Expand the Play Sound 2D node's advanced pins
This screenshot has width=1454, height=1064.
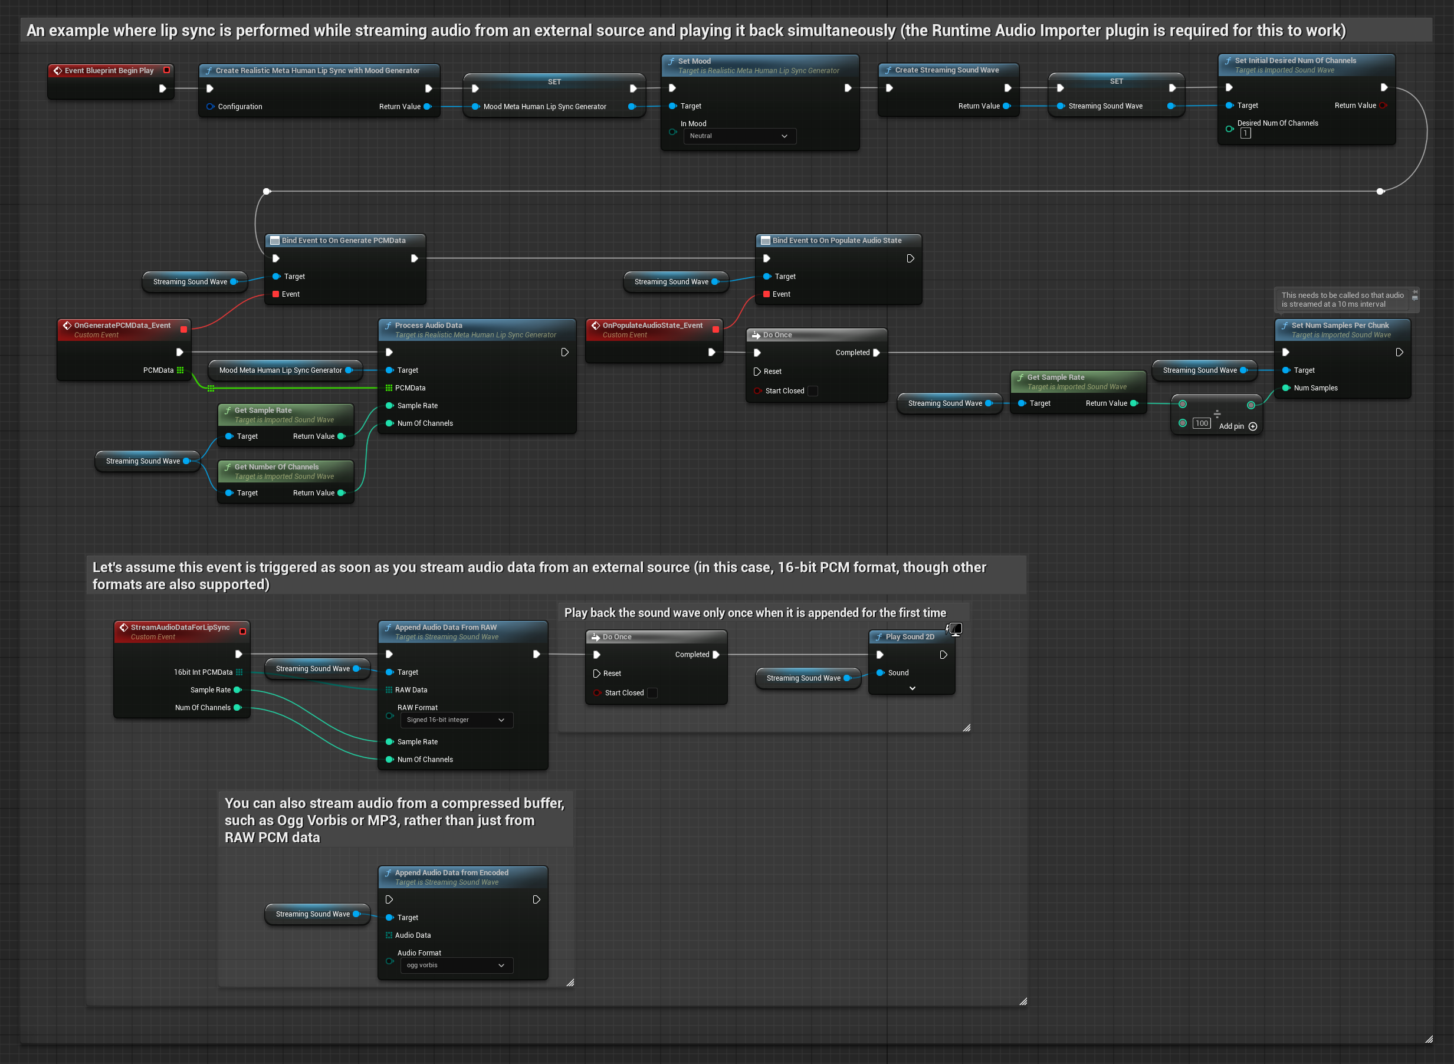point(912,688)
